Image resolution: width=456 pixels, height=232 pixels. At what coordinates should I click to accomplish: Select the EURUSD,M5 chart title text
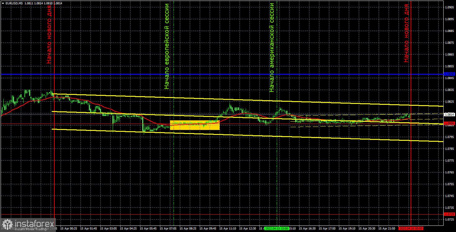click(14, 3)
